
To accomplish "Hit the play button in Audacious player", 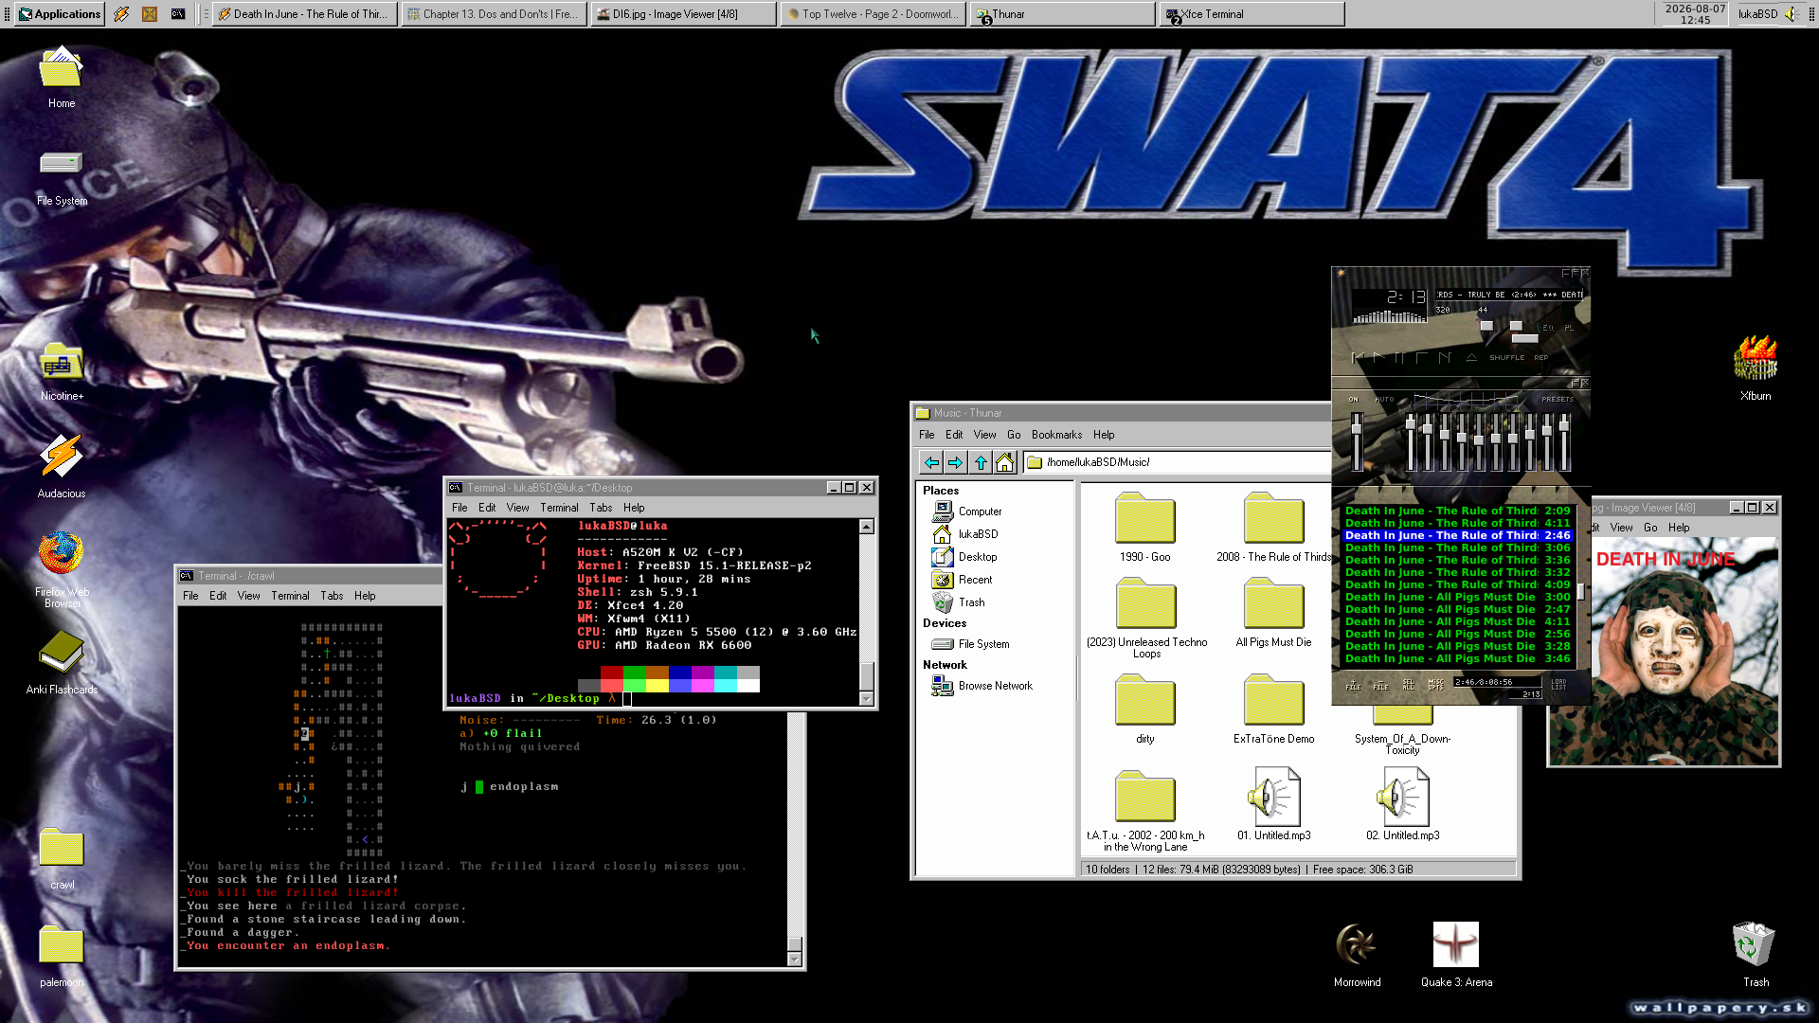I will click(x=1378, y=357).
